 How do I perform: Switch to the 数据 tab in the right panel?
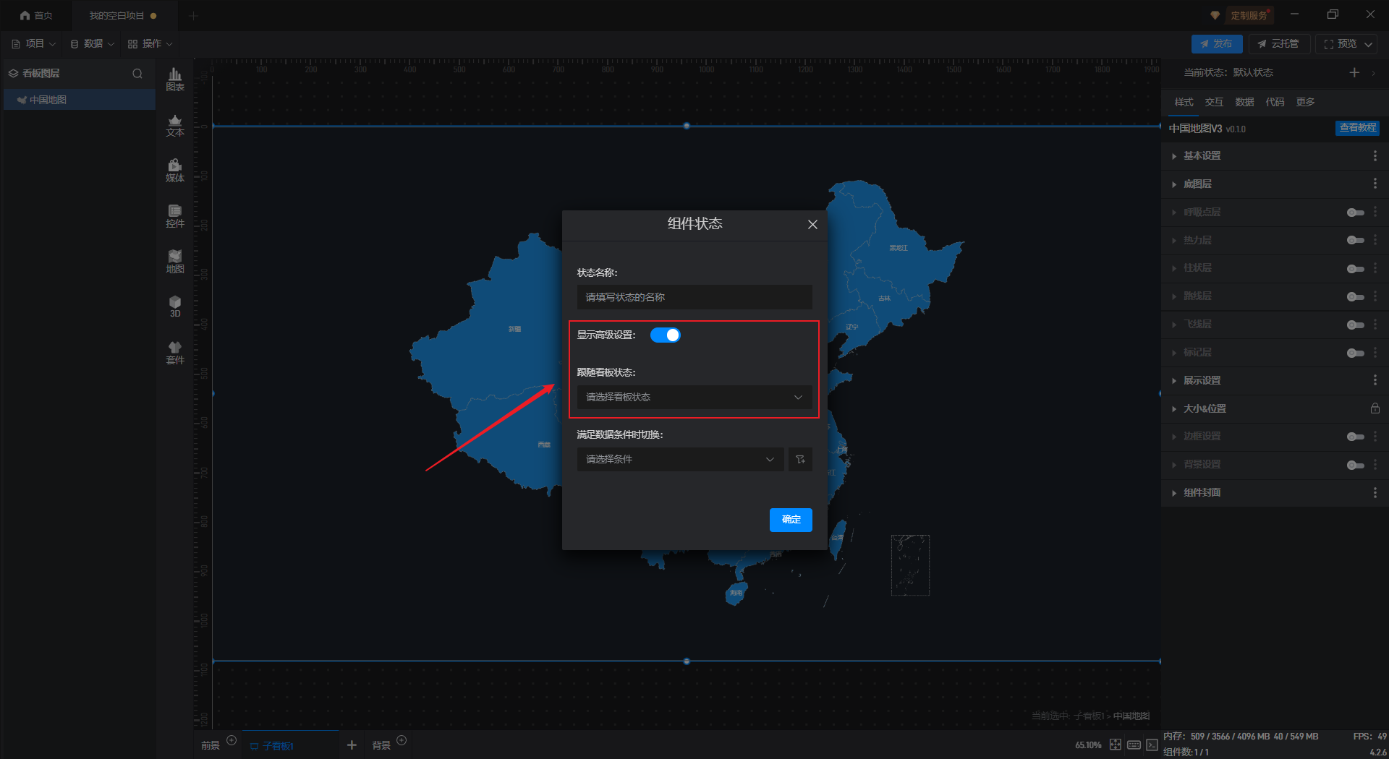coord(1244,102)
